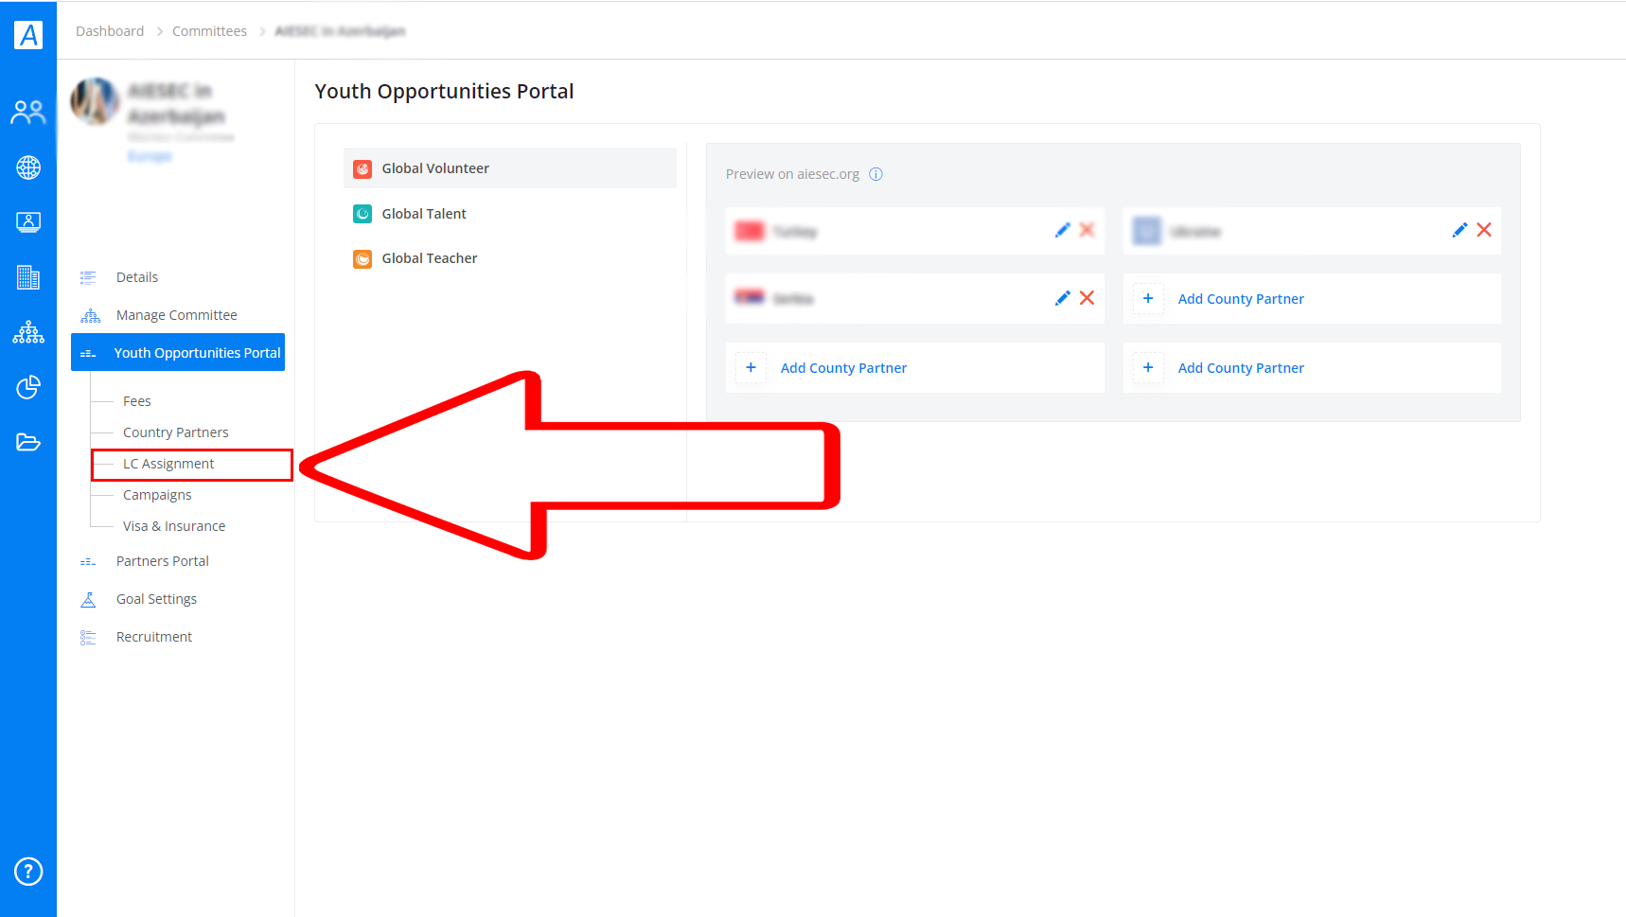Viewport: 1626px width, 917px height.
Task: Open the People section in the sidebar
Action: pos(28,113)
